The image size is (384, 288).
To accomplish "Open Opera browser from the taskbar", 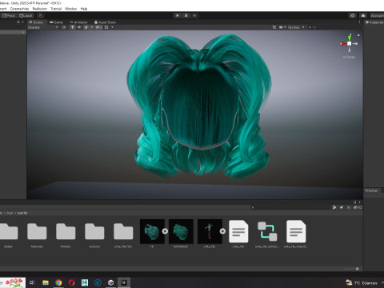I will pos(71,282).
